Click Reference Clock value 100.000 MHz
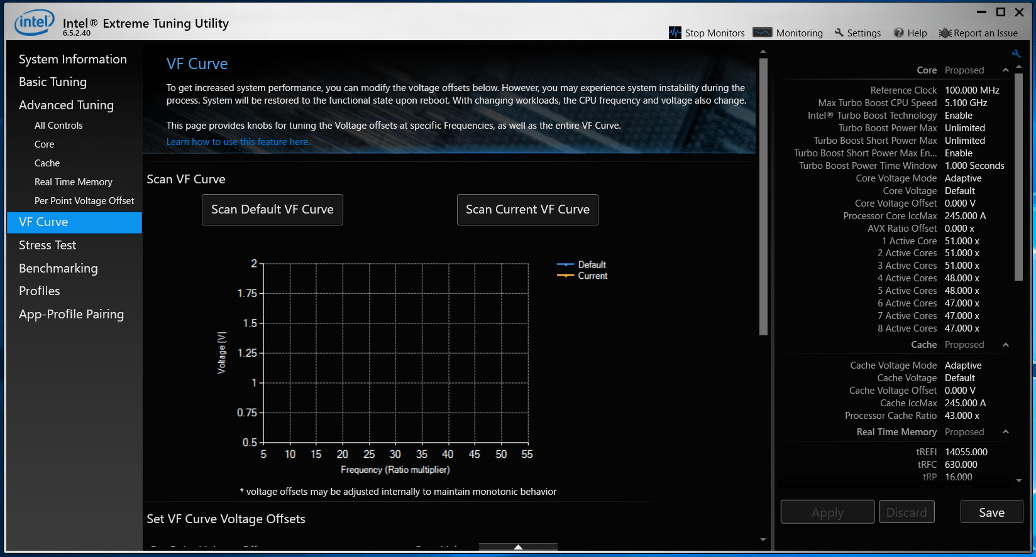The image size is (1036, 557). pyautogui.click(x=972, y=90)
